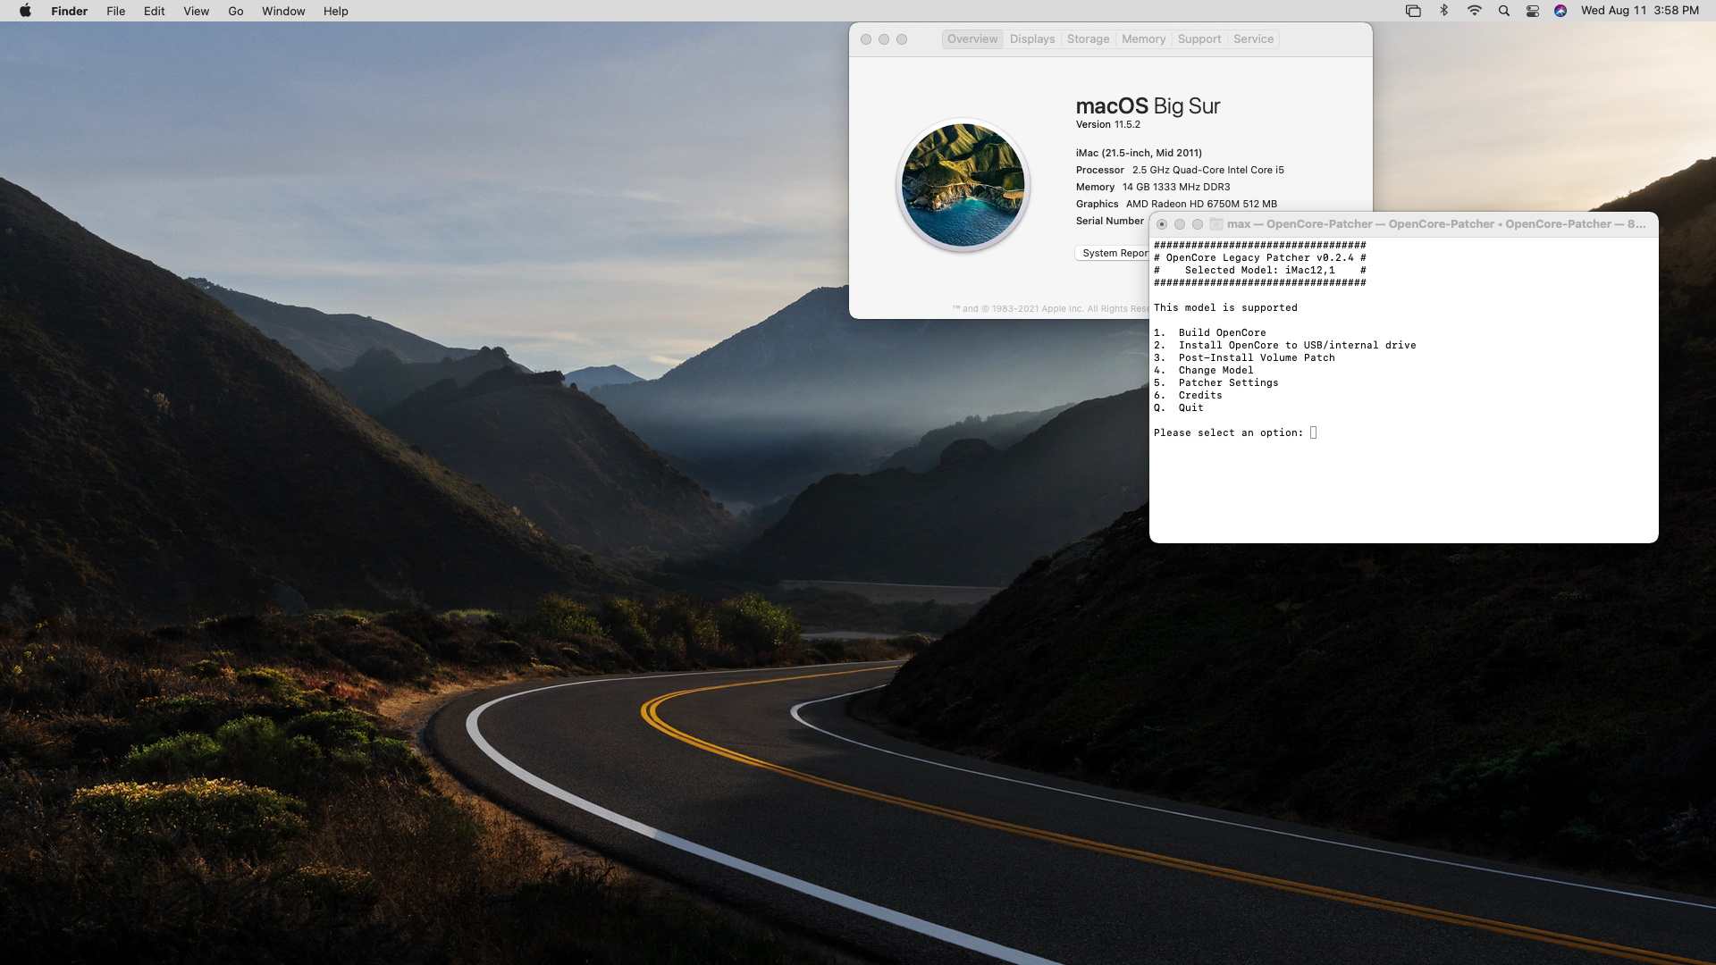The height and width of the screenshot is (965, 1716).
Task: Zoom the About This Mac window
Action: [x=902, y=39]
